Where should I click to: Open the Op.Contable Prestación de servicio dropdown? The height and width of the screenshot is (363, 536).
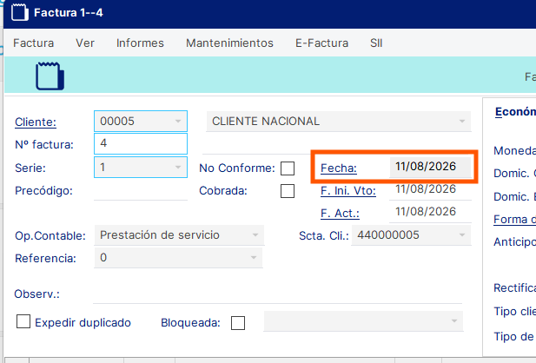(255, 235)
